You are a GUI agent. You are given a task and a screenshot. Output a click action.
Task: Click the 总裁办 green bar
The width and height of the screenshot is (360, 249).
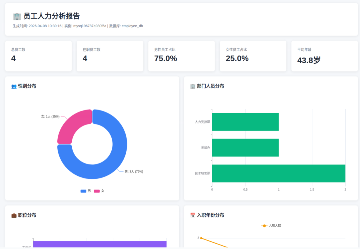pos(245,148)
